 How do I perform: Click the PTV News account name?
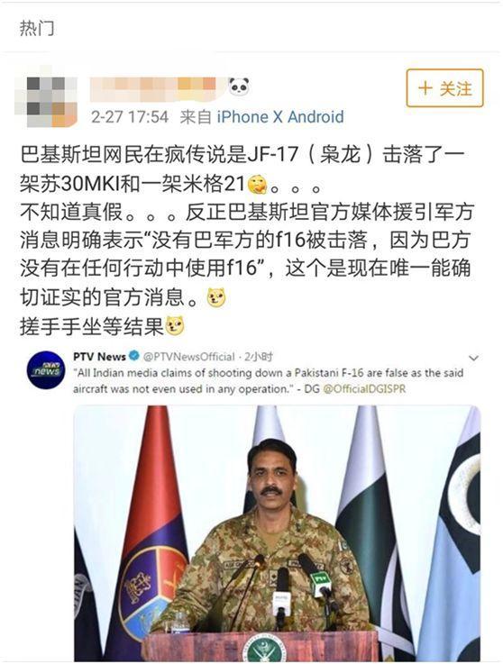[99, 357]
